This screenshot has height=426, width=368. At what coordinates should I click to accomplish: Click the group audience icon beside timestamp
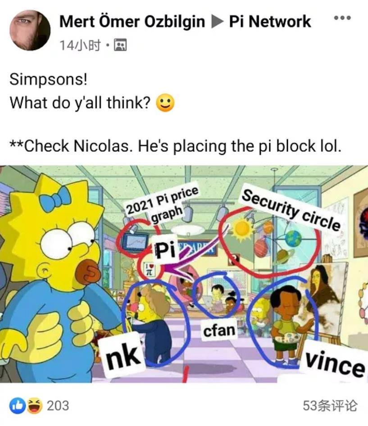(120, 45)
